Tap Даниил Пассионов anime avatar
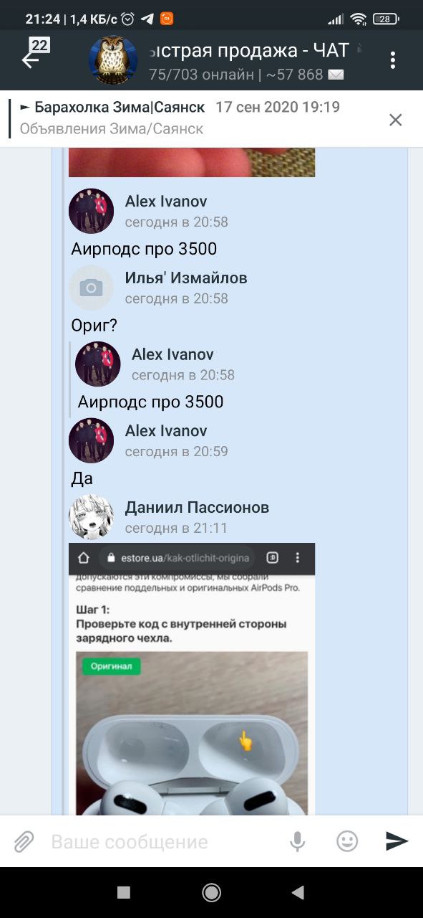Image resolution: width=423 pixels, height=918 pixels. (x=91, y=517)
